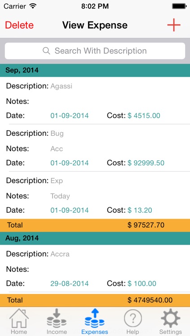Image resolution: width=190 pixels, height=336 pixels.
Task: Switch to the Income coins icon
Action: click(x=57, y=318)
